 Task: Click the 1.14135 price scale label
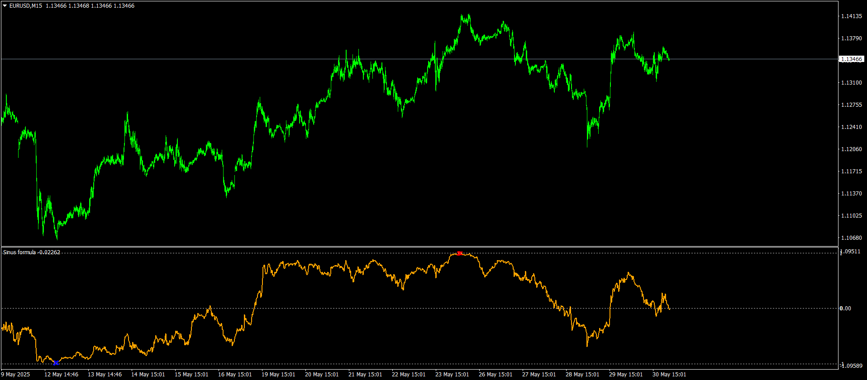[x=851, y=16]
